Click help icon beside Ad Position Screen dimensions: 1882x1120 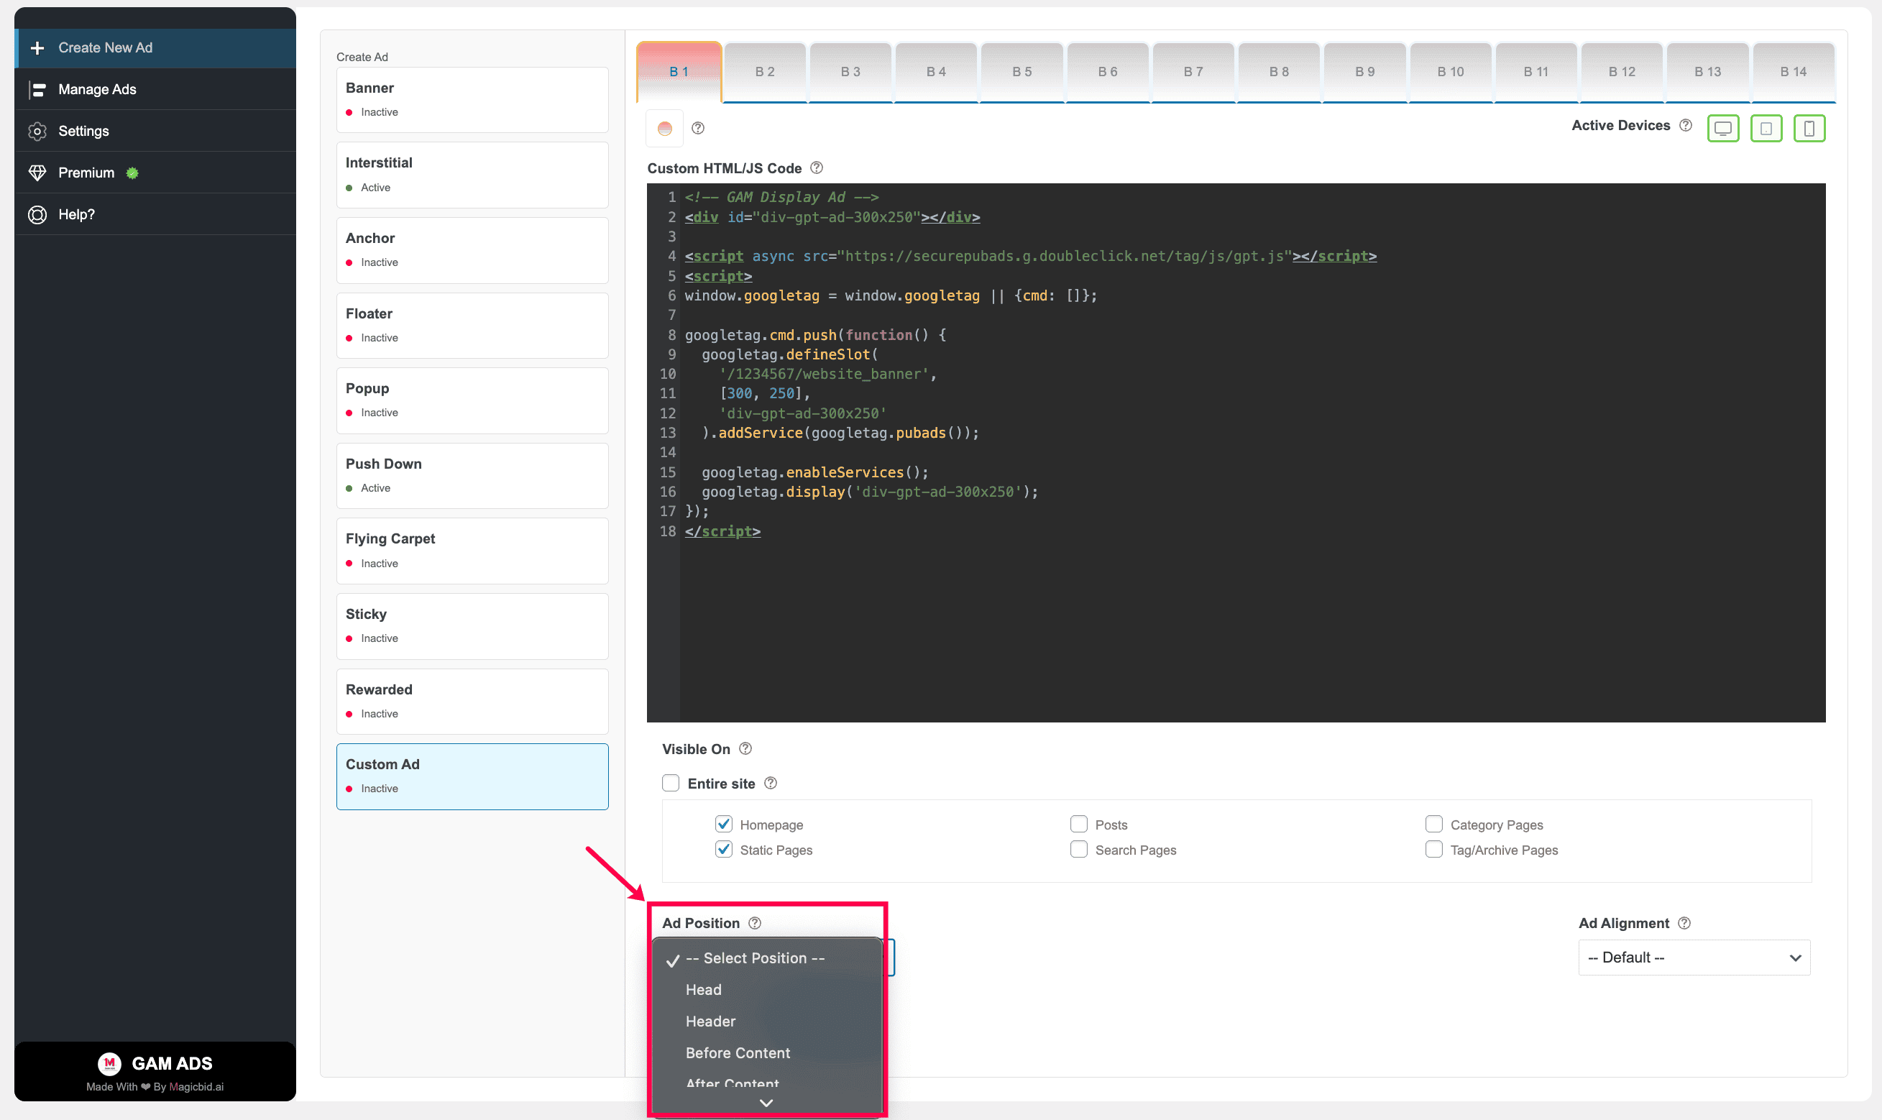[x=755, y=922]
